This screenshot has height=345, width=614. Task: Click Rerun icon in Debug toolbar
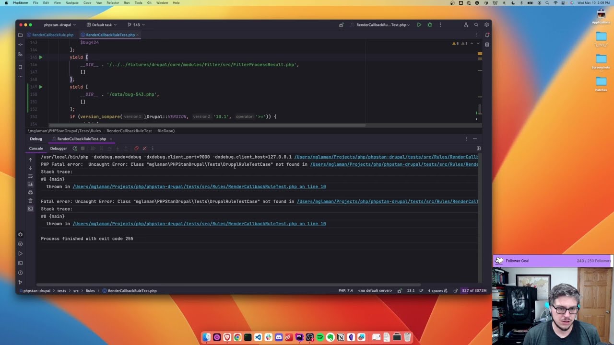74,149
